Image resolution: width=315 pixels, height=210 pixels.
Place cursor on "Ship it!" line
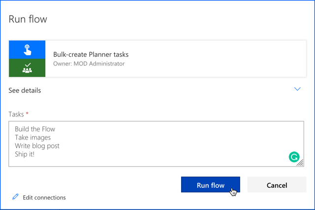click(x=25, y=154)
